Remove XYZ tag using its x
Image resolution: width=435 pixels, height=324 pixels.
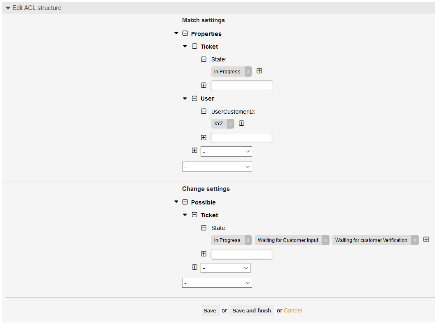[x=231, y=124]
